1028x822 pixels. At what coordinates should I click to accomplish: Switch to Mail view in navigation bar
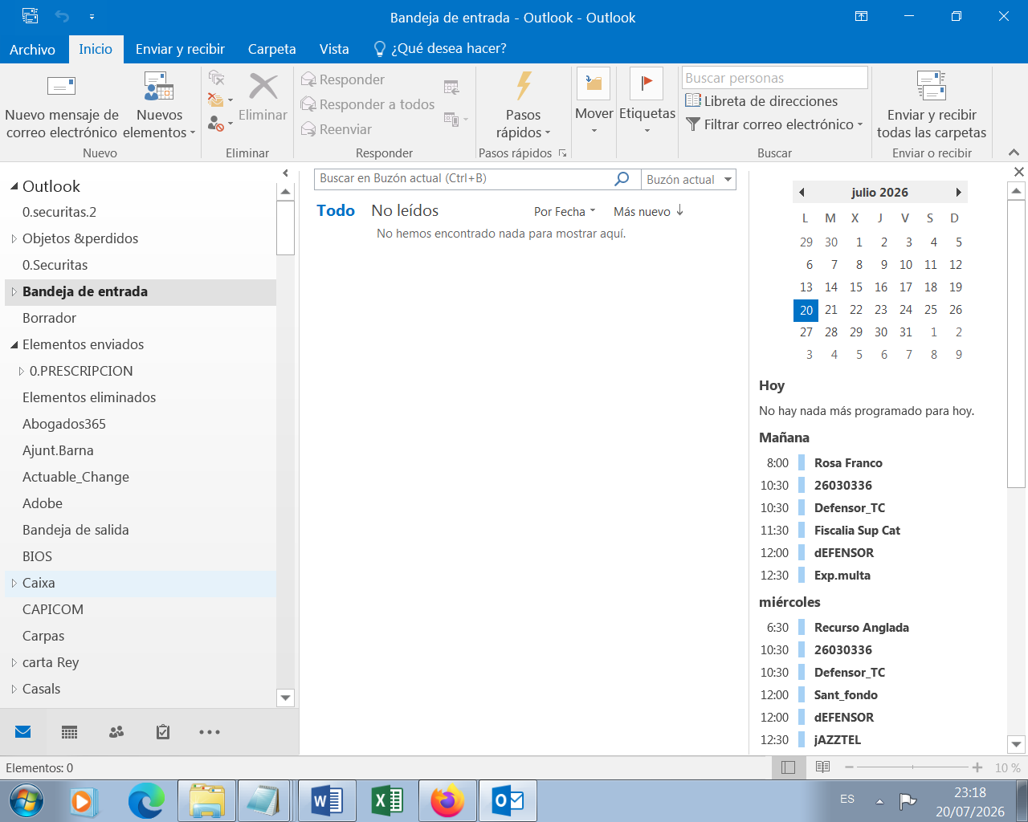[23, 731]
